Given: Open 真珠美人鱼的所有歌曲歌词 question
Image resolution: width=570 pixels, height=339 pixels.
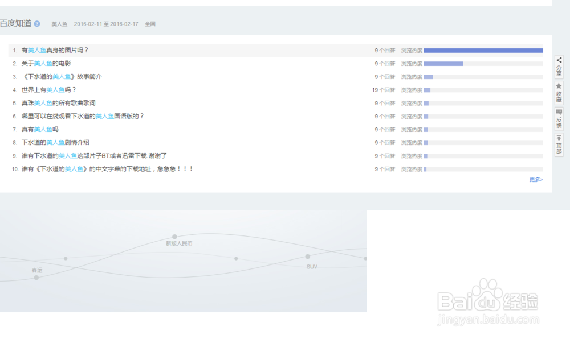Looking at the screenshot, I should tap(58, 103).
